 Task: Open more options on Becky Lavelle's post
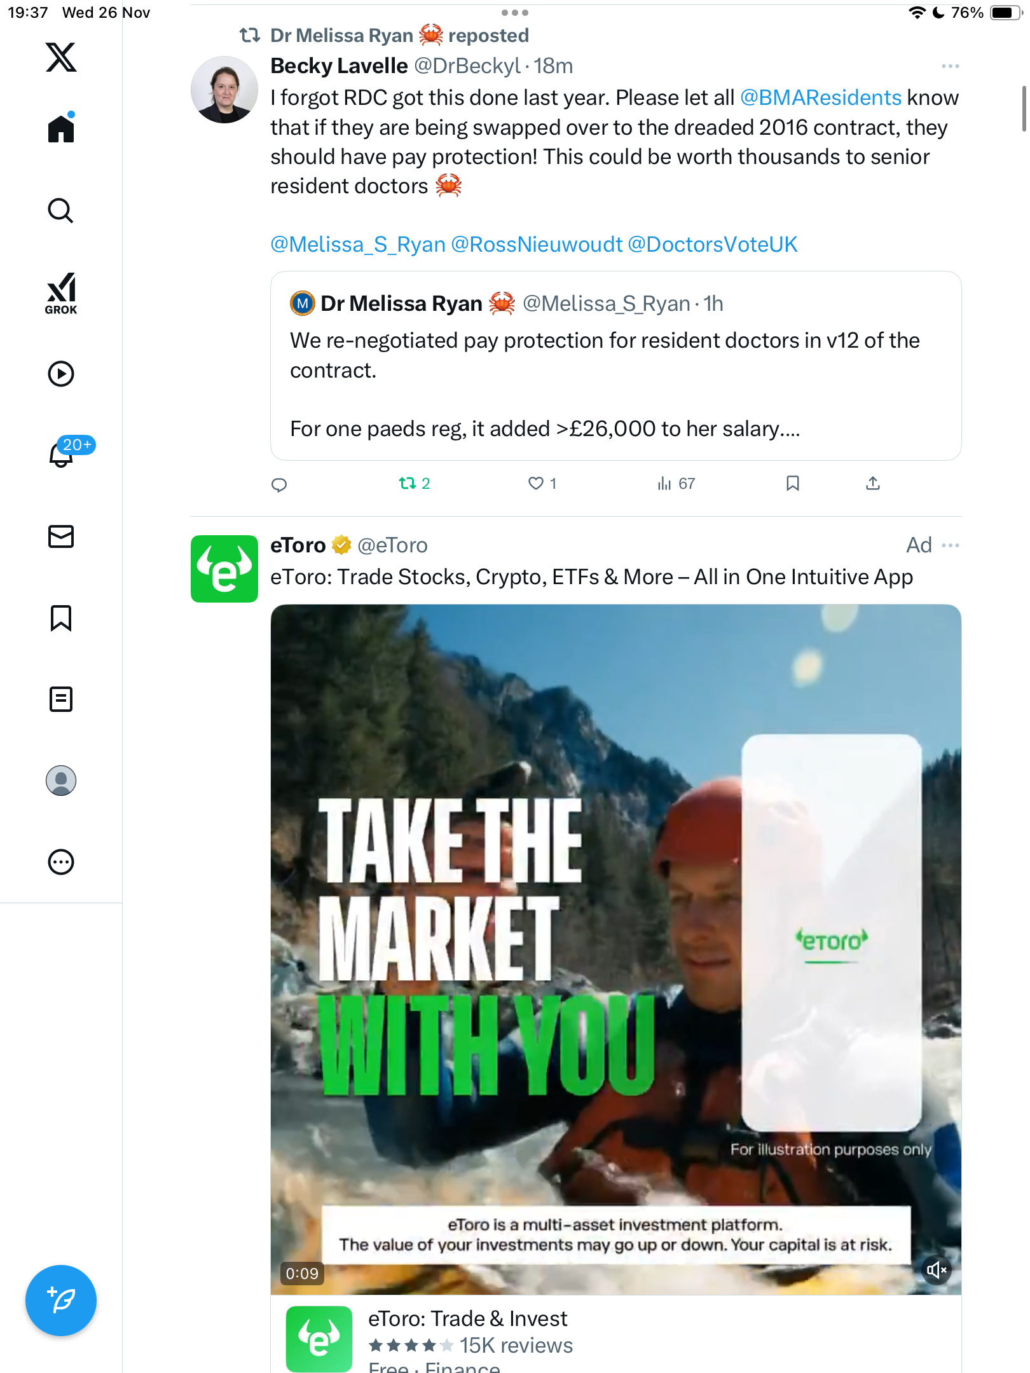pyautogui.click(x=950, y=66)
